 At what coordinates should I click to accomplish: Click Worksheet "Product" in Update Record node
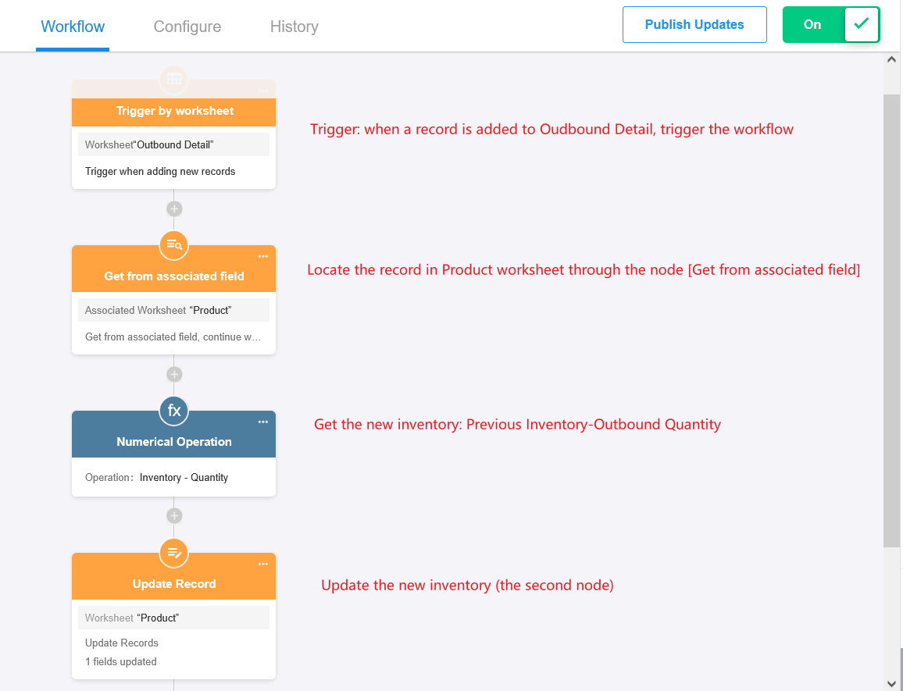click(132, 618)
